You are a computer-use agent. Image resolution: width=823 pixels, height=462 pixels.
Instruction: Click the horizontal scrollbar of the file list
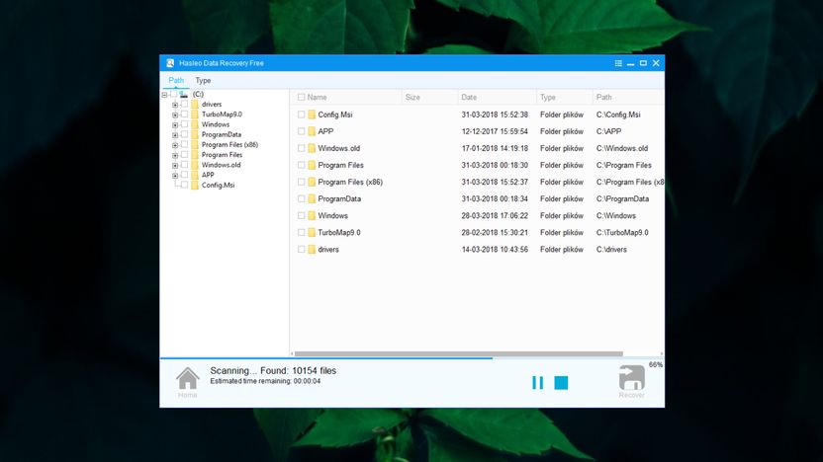459,354
